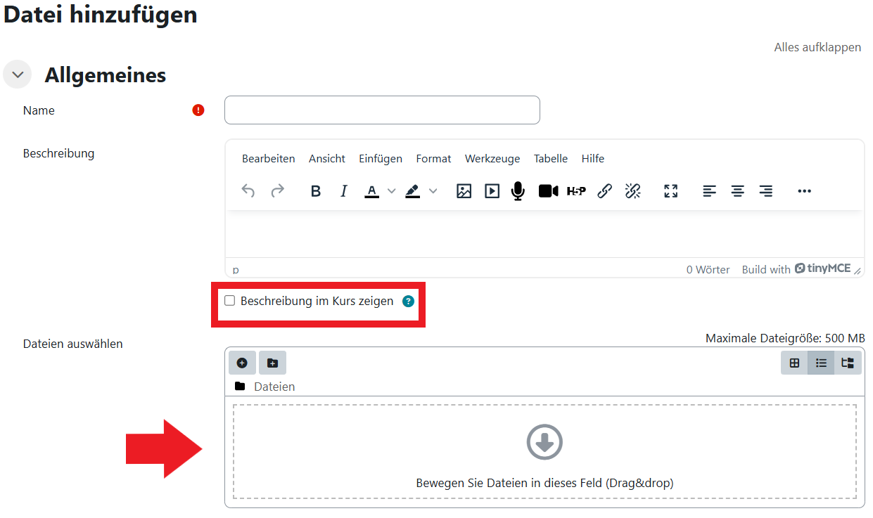Click the text color 'A' button

pyautogui.click(x=372, y=191)
